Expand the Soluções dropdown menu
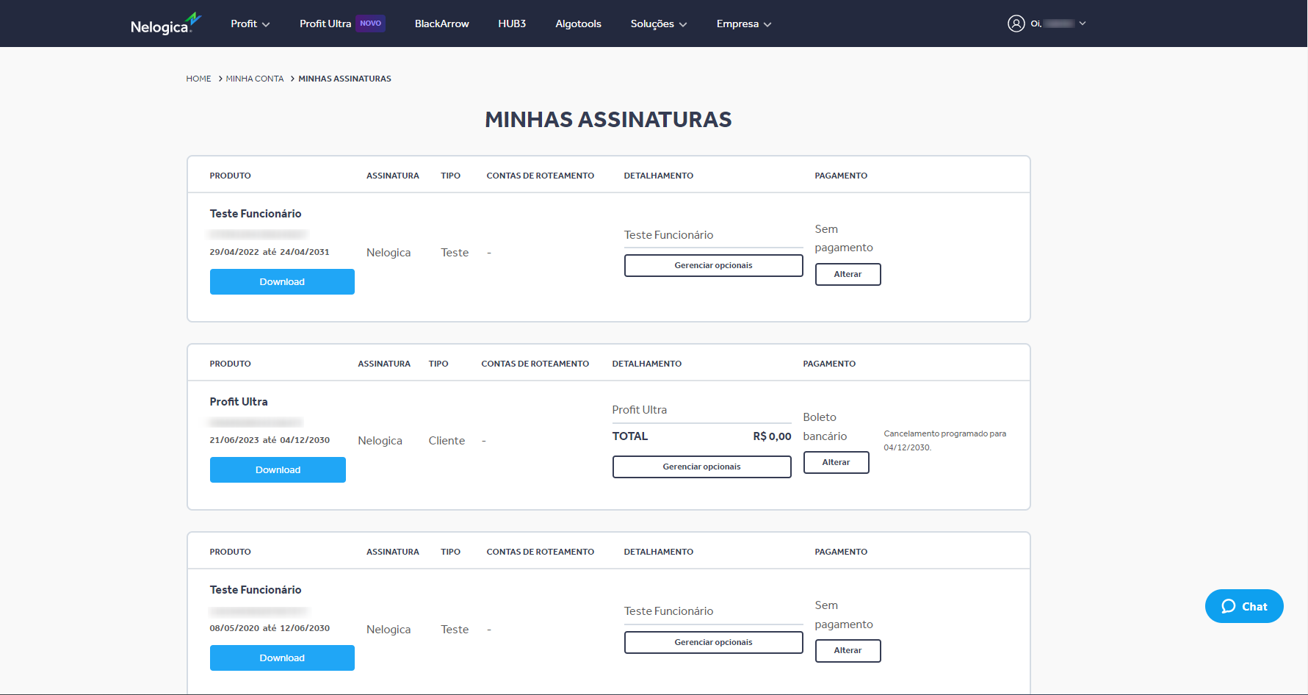This screenshot has height=695, width=1308. (659, 24)
